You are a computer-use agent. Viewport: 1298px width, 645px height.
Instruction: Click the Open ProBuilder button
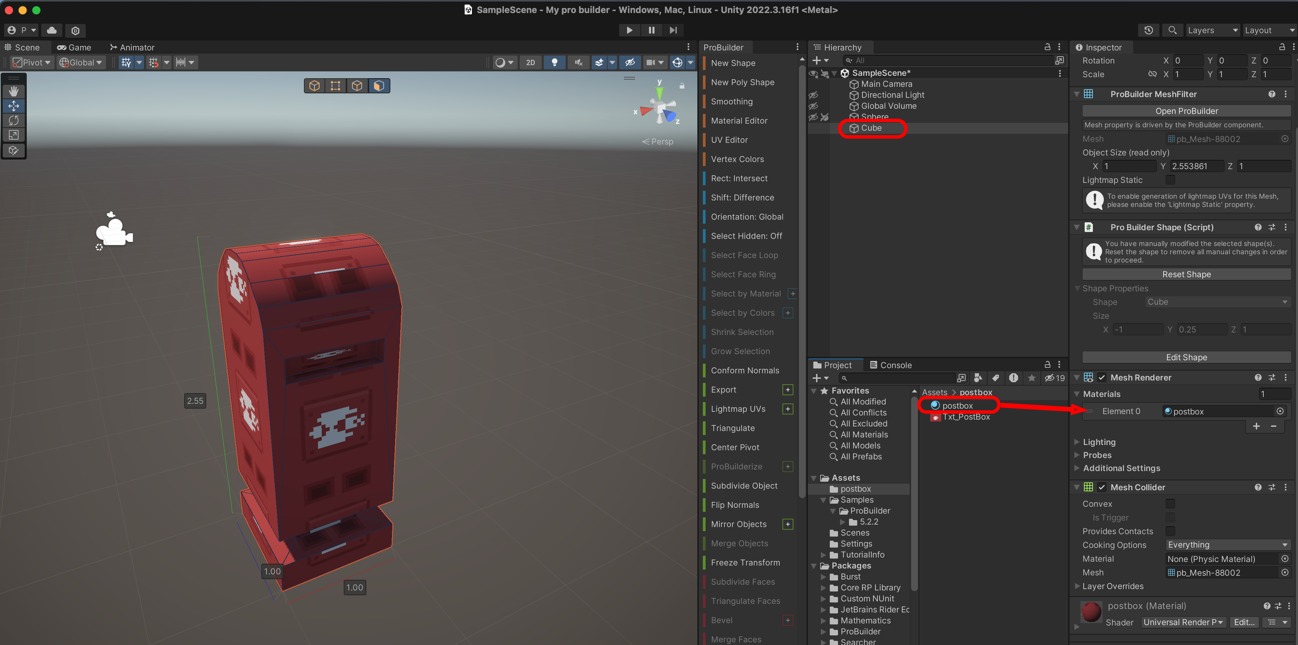(x=1186, y=111)
